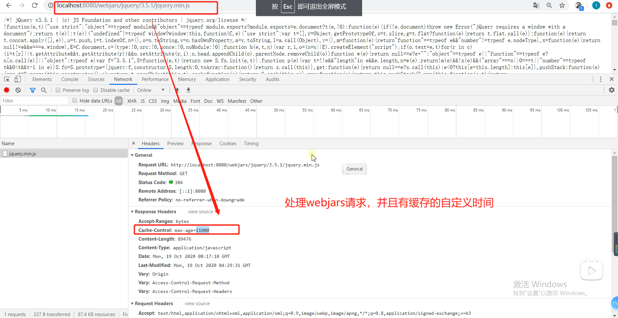Go back with browser back arrow
This screenshot has width=618, height=318.
point(9,5)
